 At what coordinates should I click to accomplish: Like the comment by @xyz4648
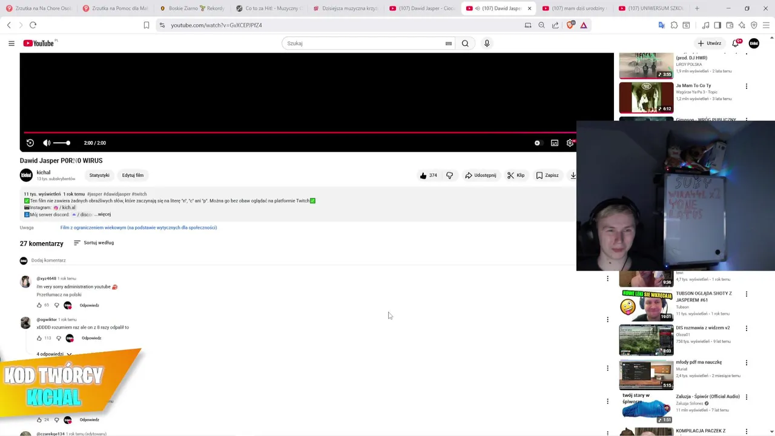tap(39, 305)
